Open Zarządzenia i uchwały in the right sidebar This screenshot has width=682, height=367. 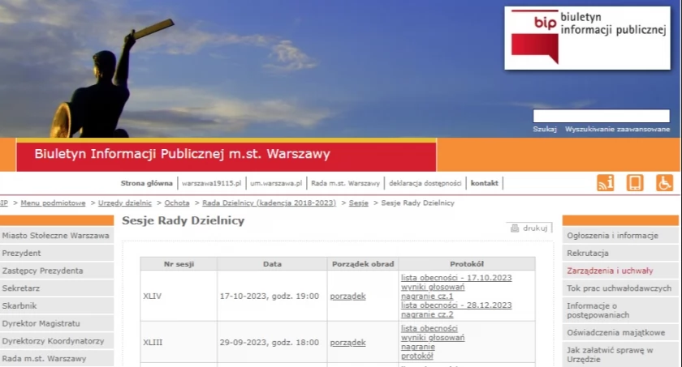pyautogui.click(x=620, y=271)
